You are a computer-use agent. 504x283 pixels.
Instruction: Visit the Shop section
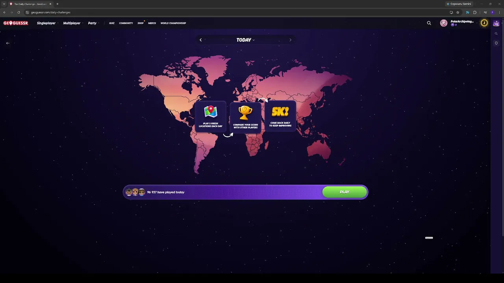pyautogui.click(x=141, y=23)
